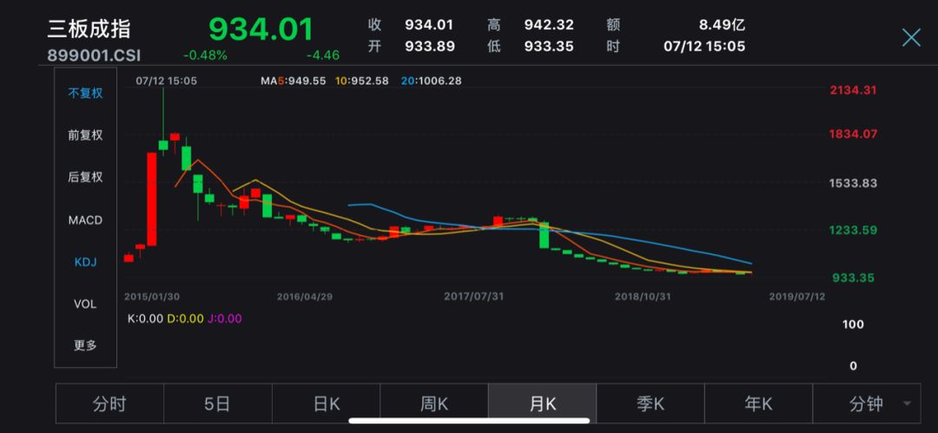Click the 1533.83 price axis label
This screenshot has height=433, width=938.
click(x=853, y=183)
